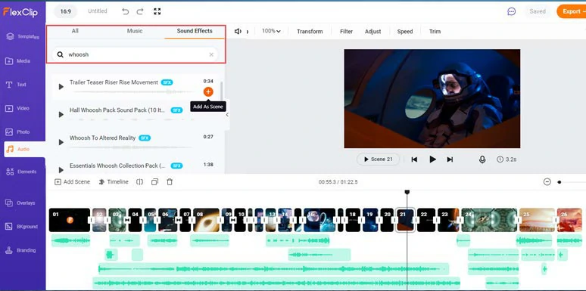Open the Trim option
Image resolution: width=586 pixels, height=291 pixels.
click(435, 31)
